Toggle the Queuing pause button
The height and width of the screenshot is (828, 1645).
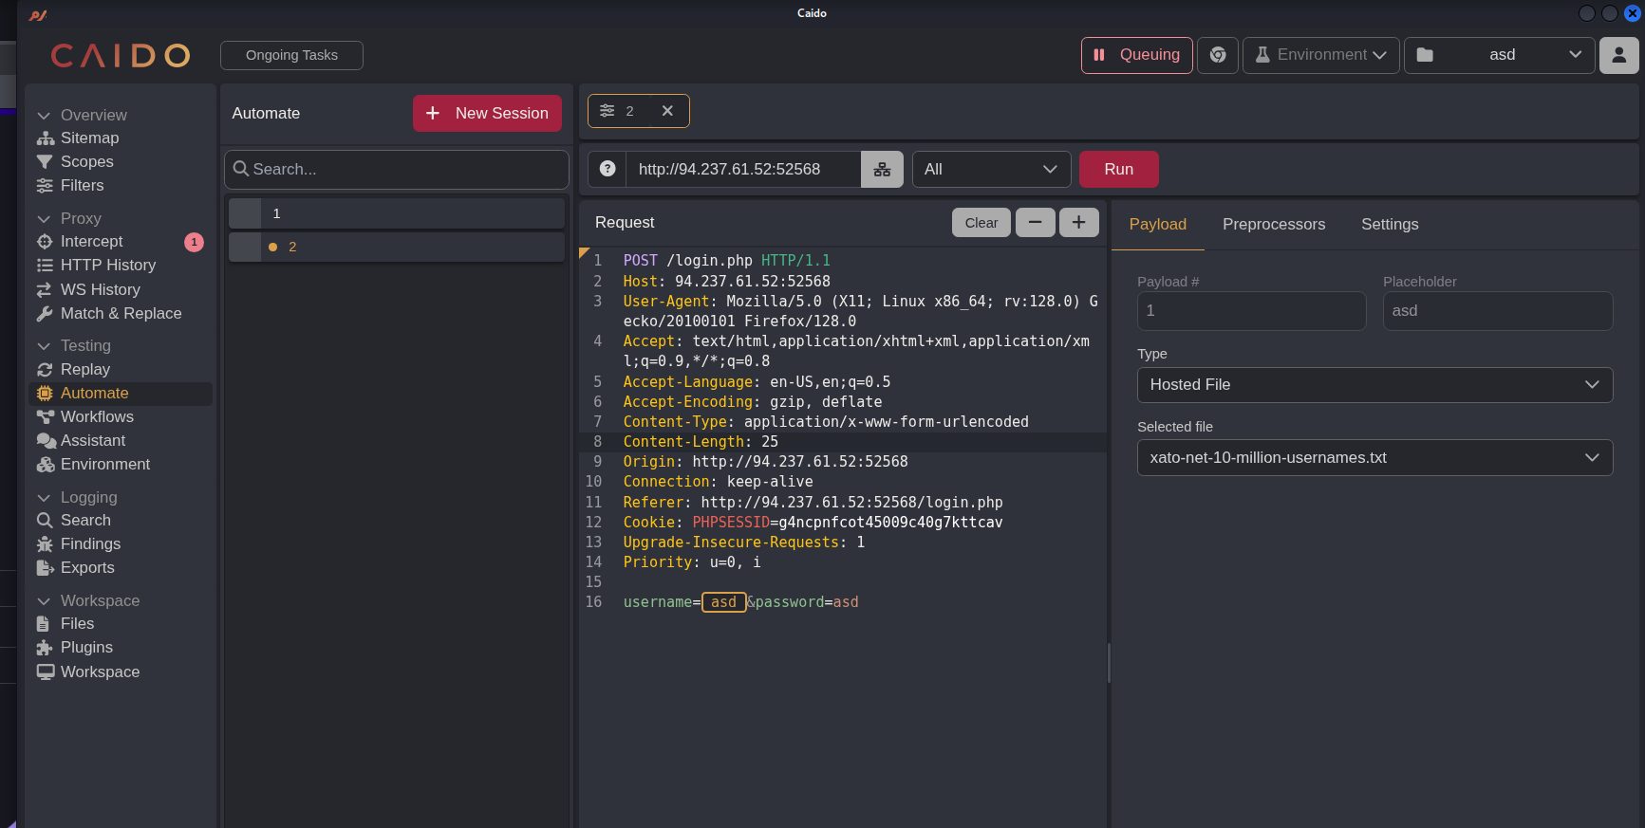click(x=1136, y=55)
